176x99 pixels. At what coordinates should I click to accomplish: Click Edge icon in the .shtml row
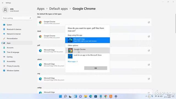pos(40,65)
